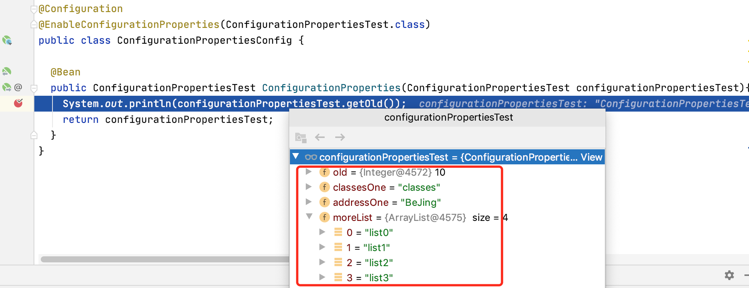Click the popup title configurationPropertiesTest
Screen dimensions: 749x288
pyautogui.click(x=448, y=118)
